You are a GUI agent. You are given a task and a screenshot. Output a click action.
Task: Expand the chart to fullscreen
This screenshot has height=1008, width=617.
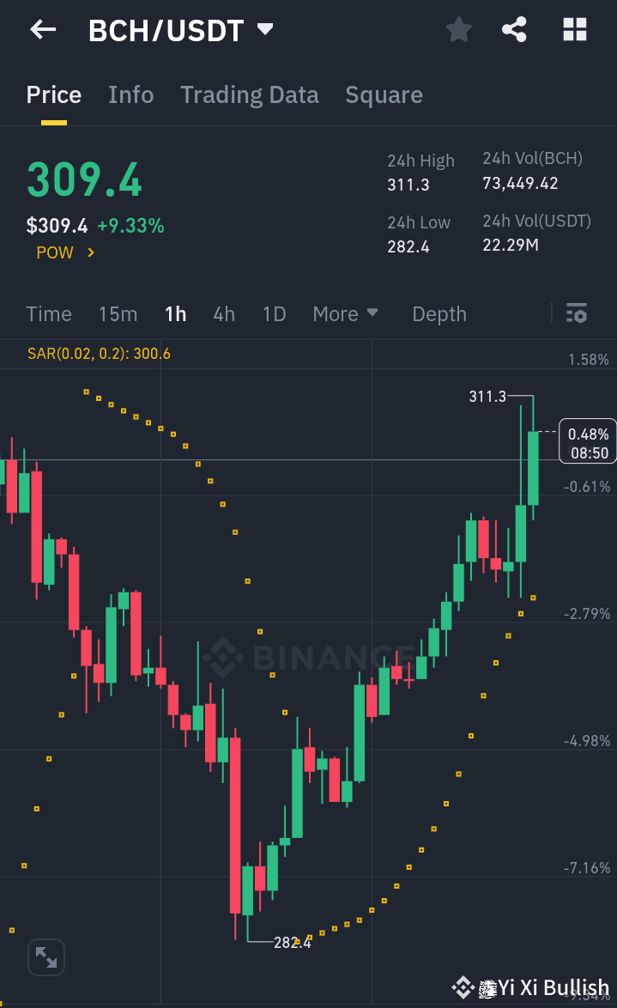coord(45,956)
